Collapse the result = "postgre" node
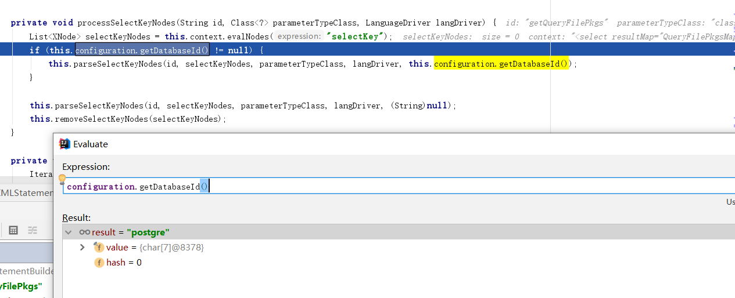Screen dimensions: 735x298 69,232
